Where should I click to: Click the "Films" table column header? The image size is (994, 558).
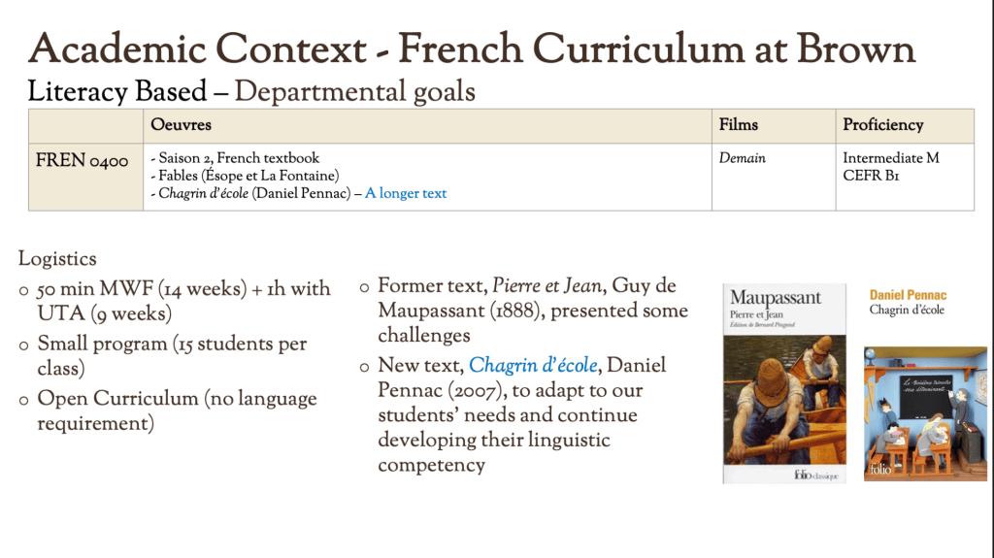coord(739,125)
